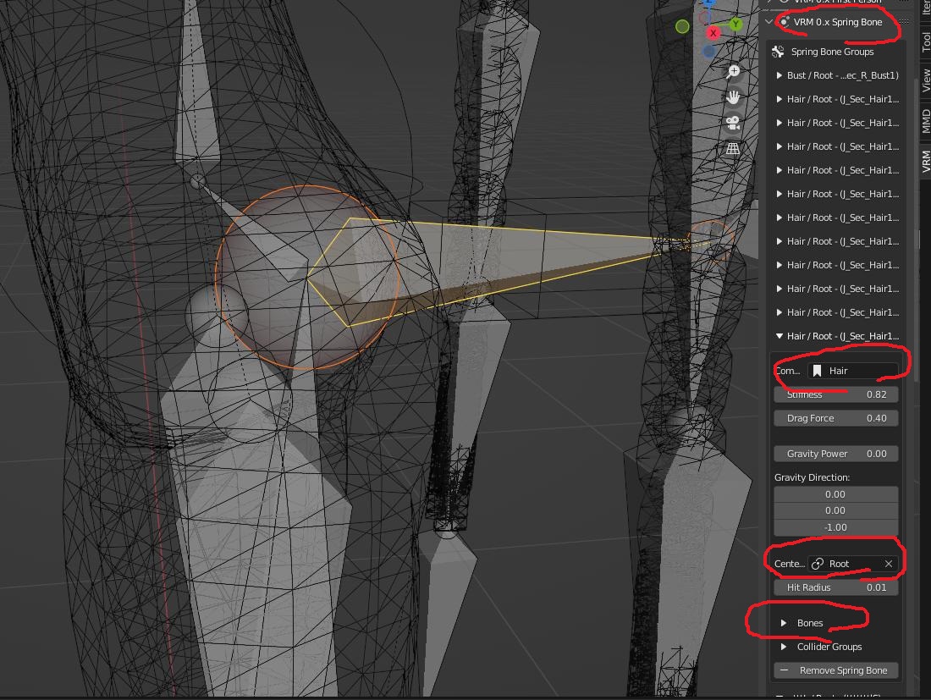This screenshot has width=931, height=700.
Task: Expand the Bust / Root spring bone group
Action: 780,75
